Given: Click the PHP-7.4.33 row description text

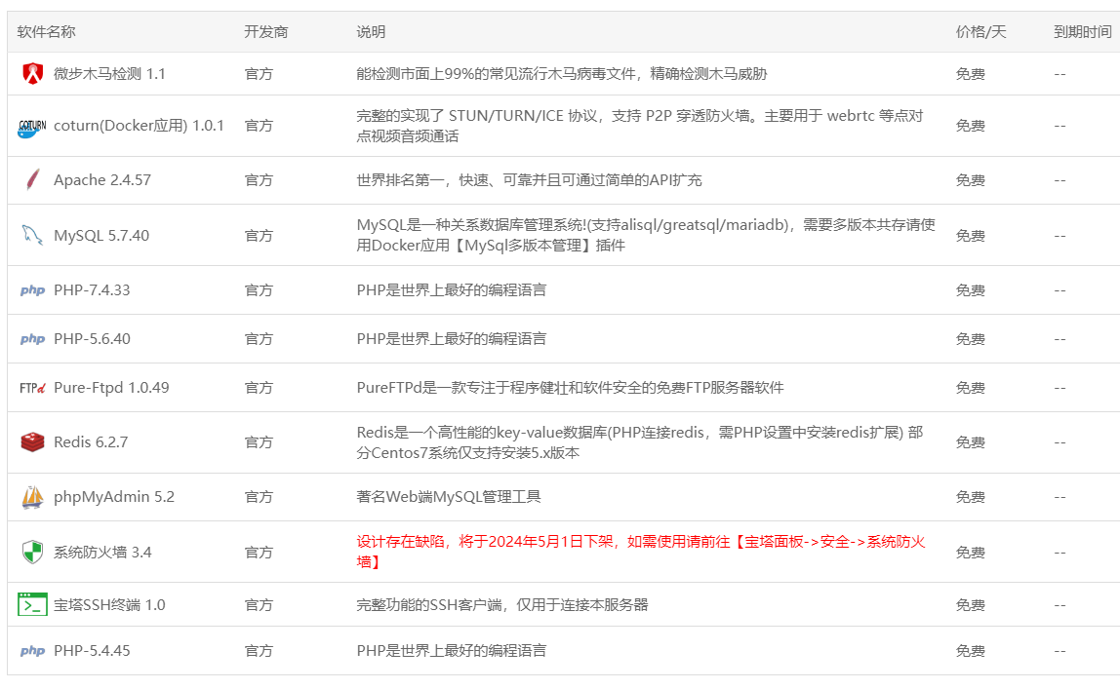Looking at the screenshot, I should (452, 290).
